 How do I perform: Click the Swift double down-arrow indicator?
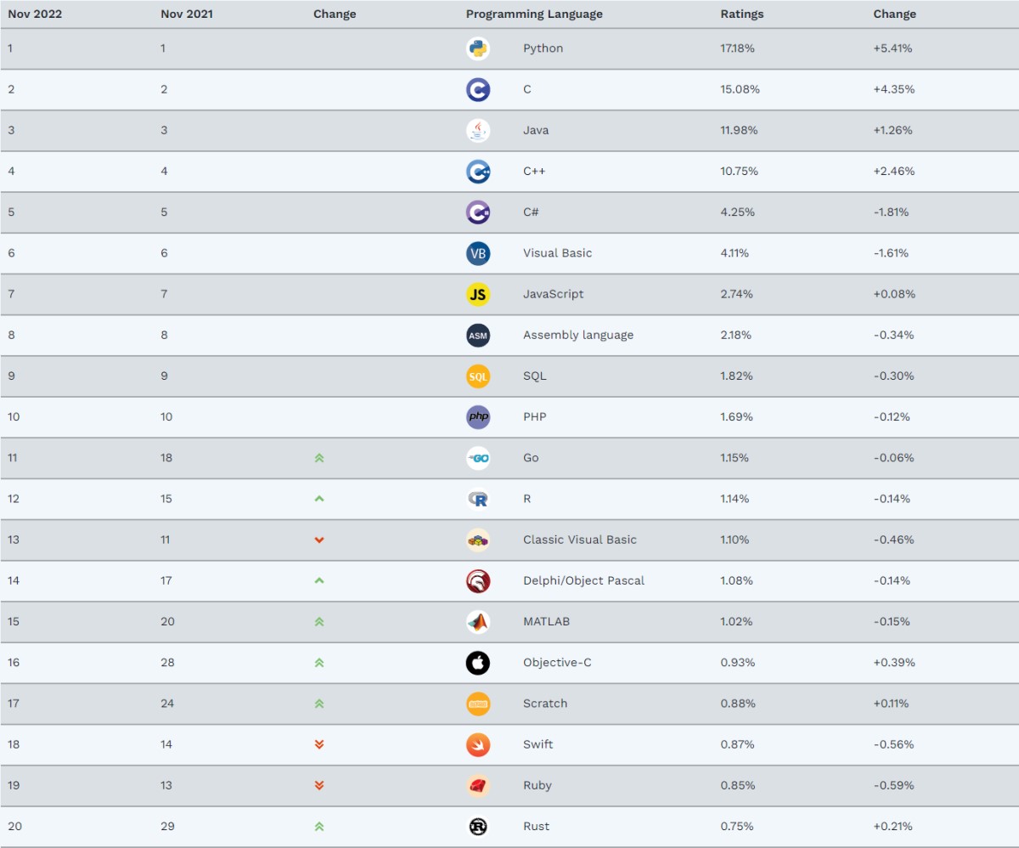pyautogui.click(x=319, y=744)
